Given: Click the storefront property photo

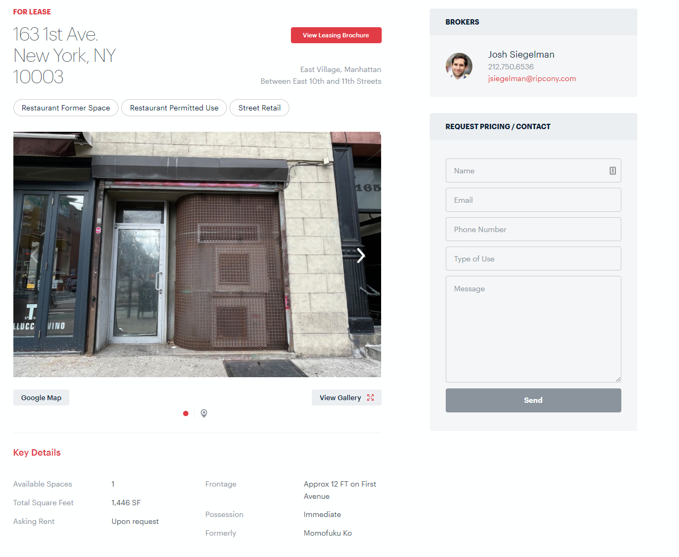Looking at the screenshot, I should click(197, 254).
